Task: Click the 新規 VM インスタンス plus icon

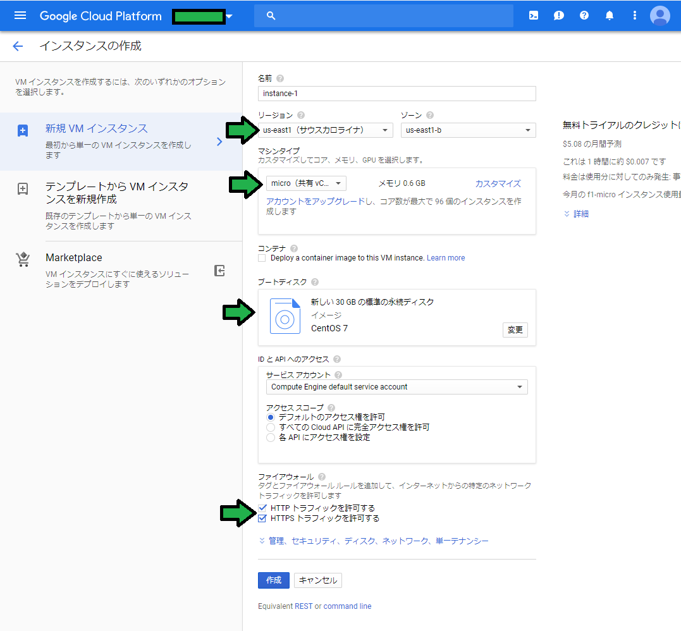Action: click(23, 130)
